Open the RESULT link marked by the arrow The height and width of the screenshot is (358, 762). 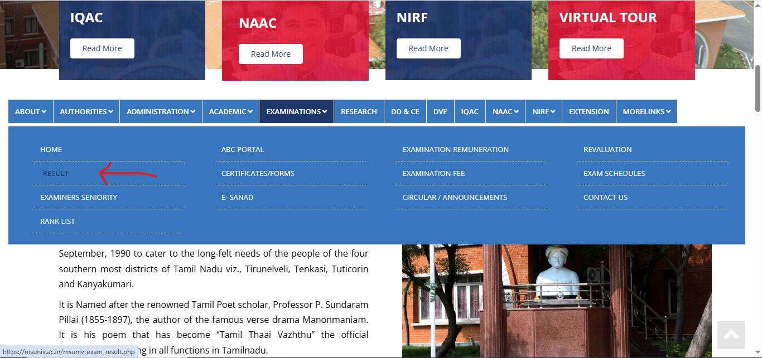coord(55,173)
